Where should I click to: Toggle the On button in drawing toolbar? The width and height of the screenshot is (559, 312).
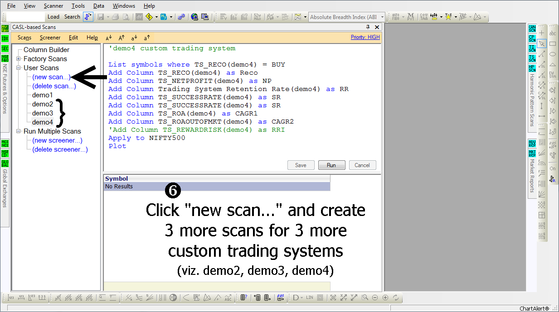pos(553,168)
